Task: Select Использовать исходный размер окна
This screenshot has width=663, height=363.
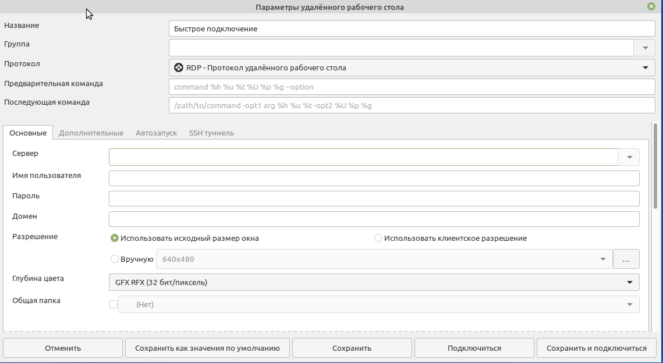Action: pos(115,238)
